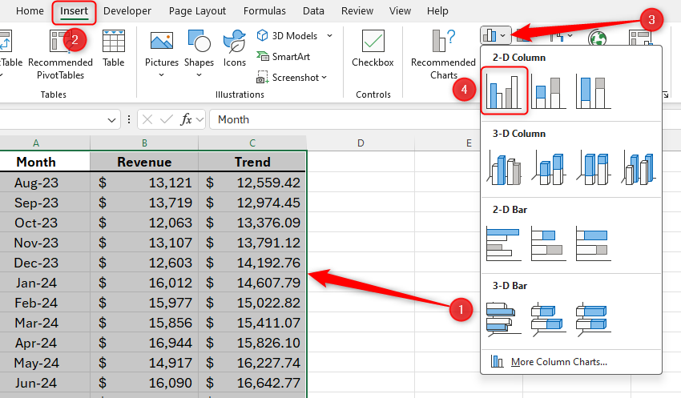Image resolution: width=681 pixels, height=398 pixels.
Task: Open the Help tab
Action: [x=437, y=11]
